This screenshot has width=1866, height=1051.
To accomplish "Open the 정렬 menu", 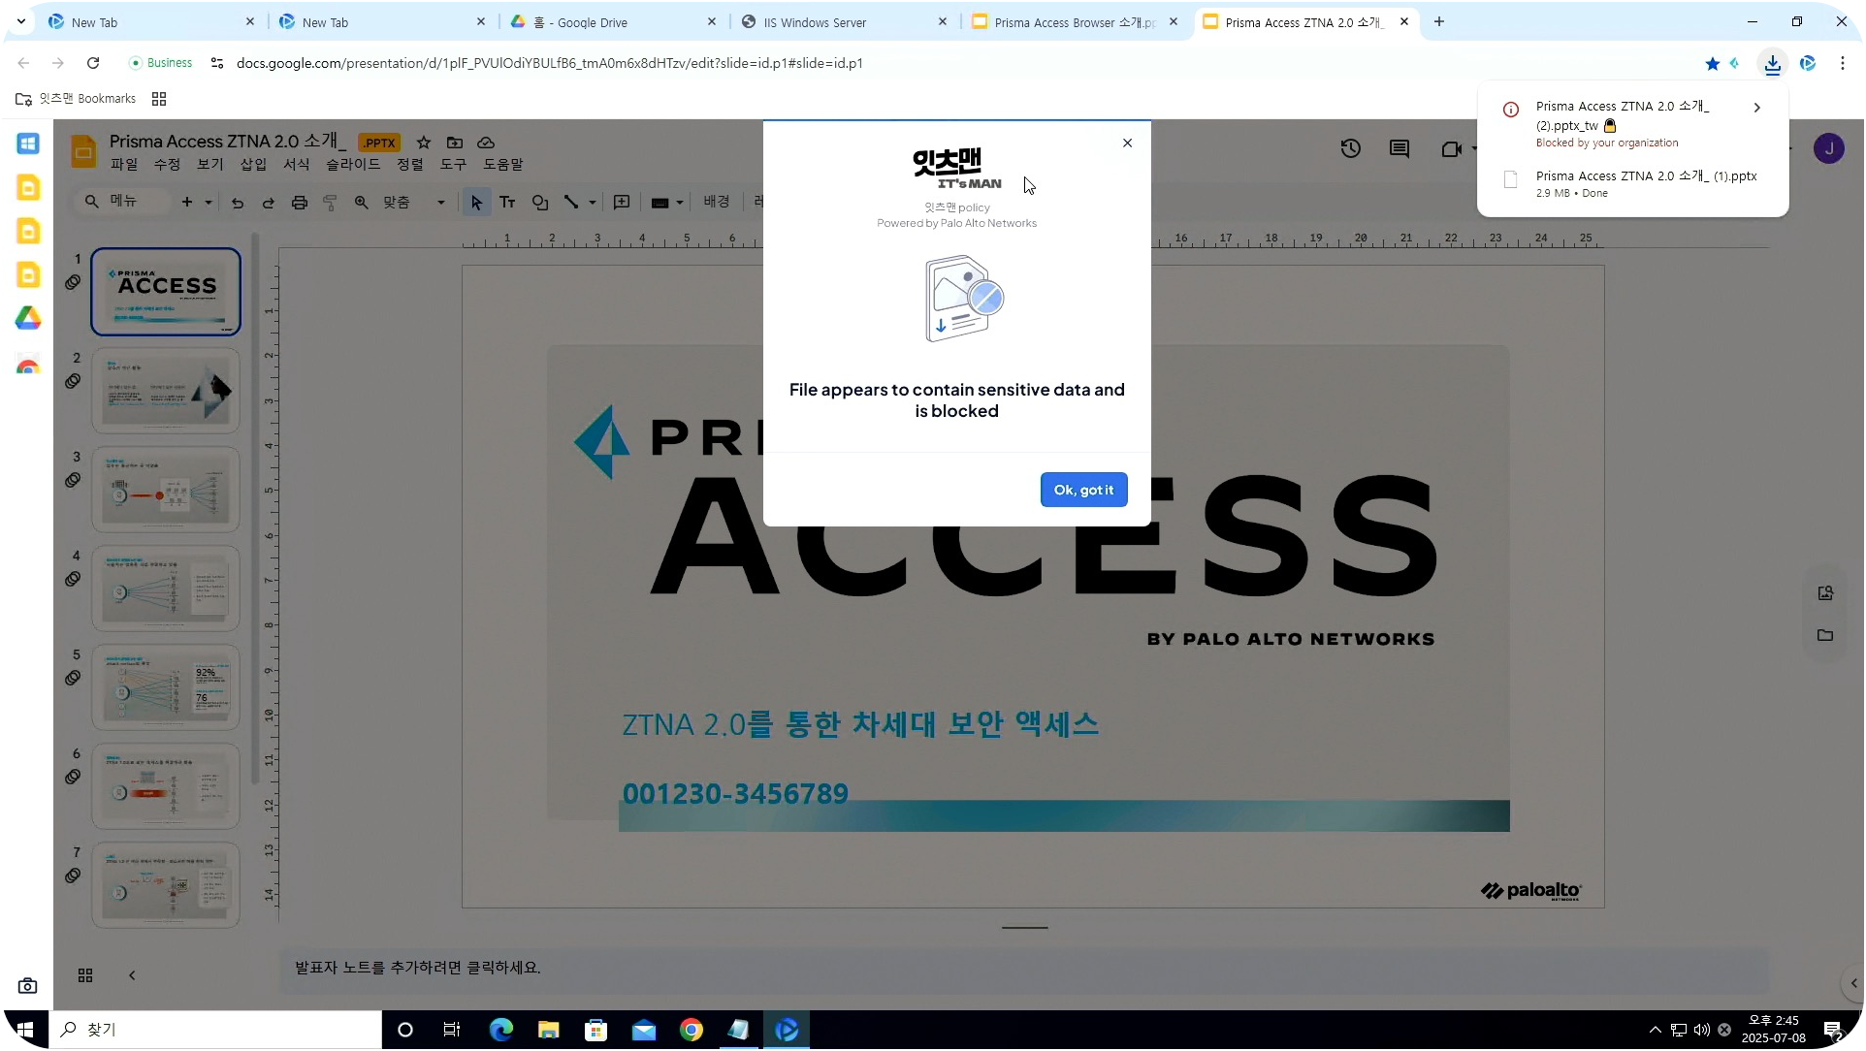I will [x=410, y=164].
